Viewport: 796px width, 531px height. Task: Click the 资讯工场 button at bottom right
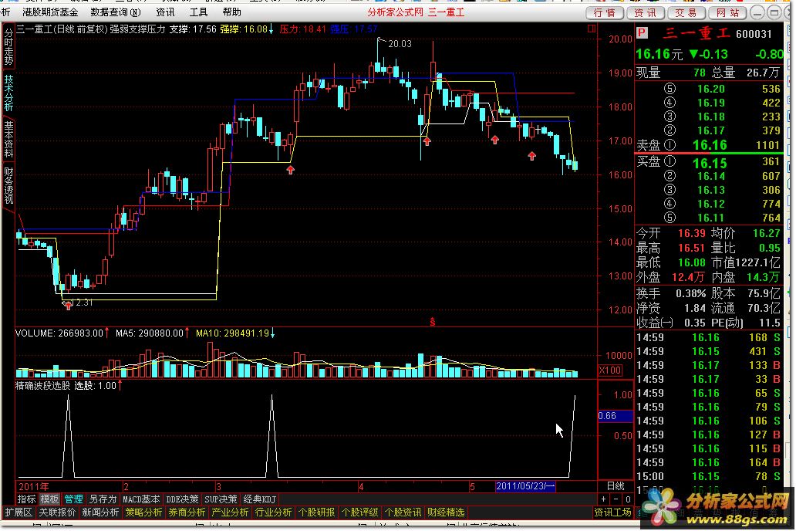click(x=612, y=512)
